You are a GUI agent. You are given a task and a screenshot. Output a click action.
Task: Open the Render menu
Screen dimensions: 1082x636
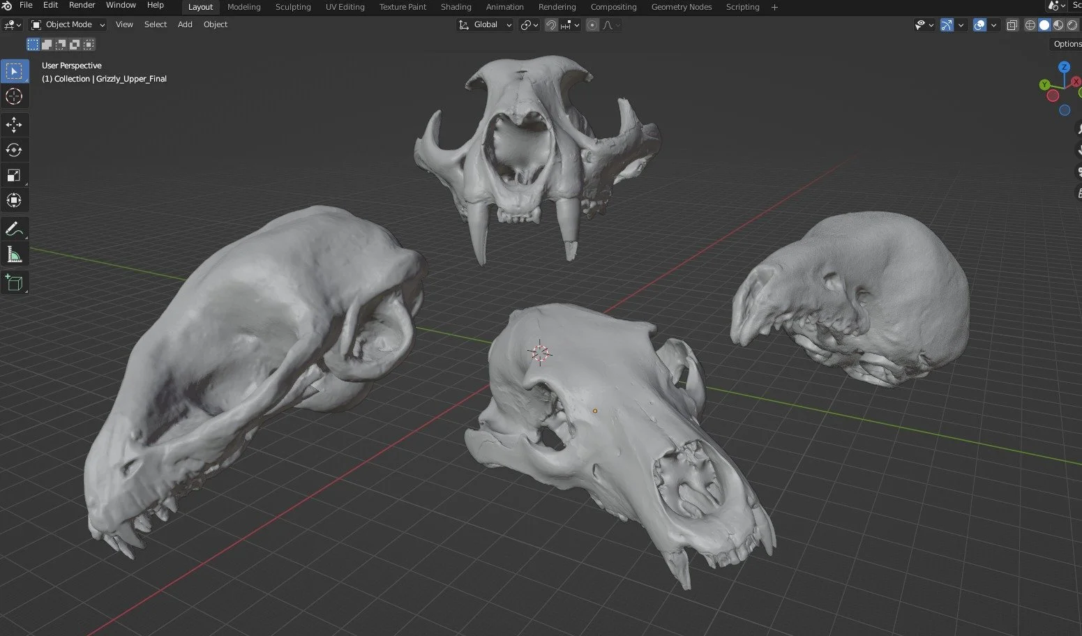click(x=82, y=6)
